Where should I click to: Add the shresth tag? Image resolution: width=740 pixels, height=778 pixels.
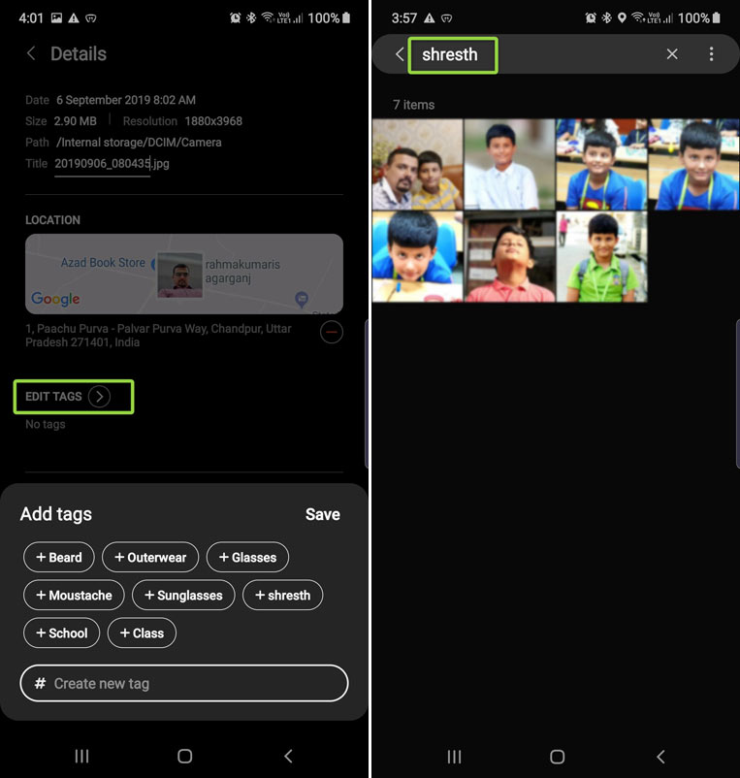click(x=282, y=595)
